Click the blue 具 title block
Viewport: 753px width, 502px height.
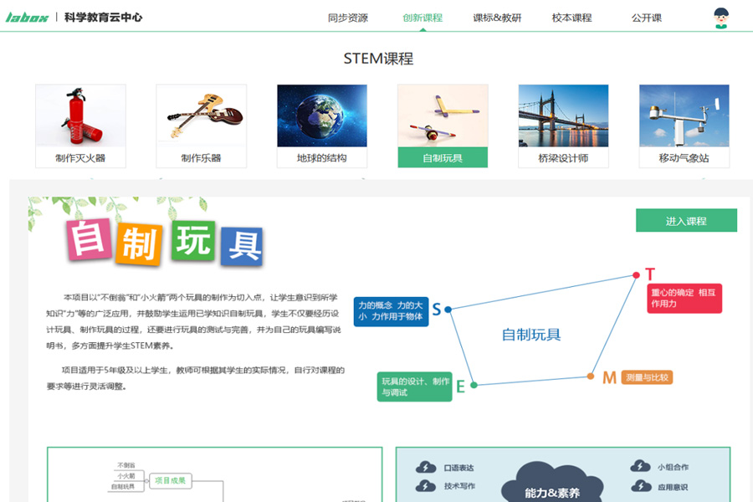242,246
